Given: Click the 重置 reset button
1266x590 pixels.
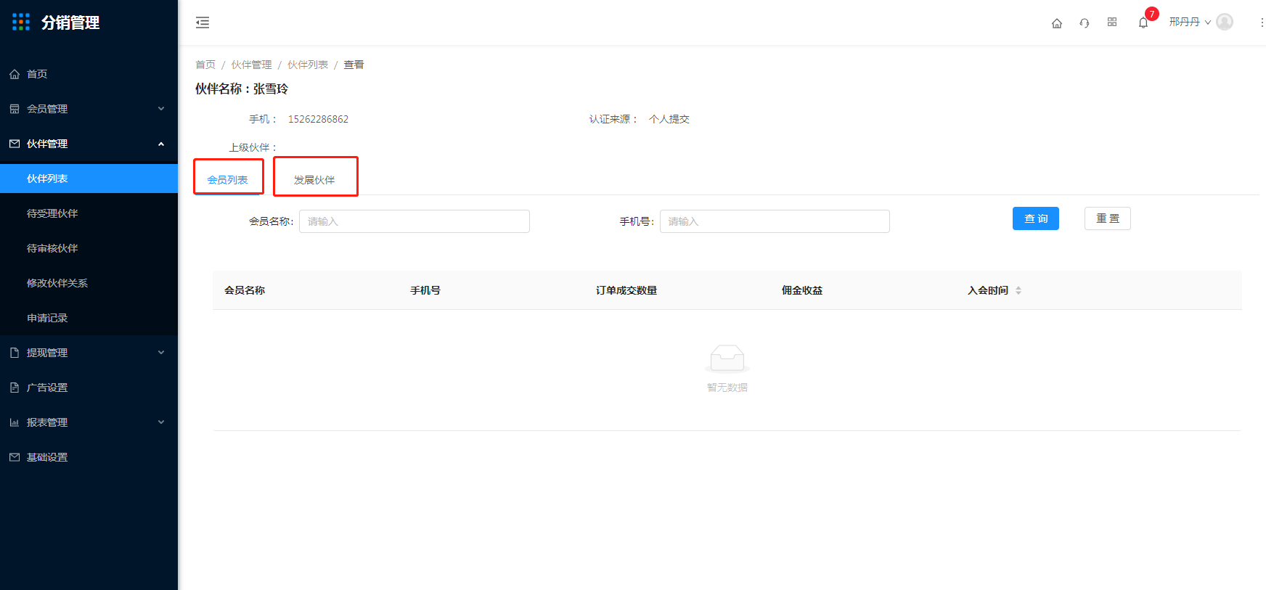Looking at the screenshot, I should [1108, 218].
